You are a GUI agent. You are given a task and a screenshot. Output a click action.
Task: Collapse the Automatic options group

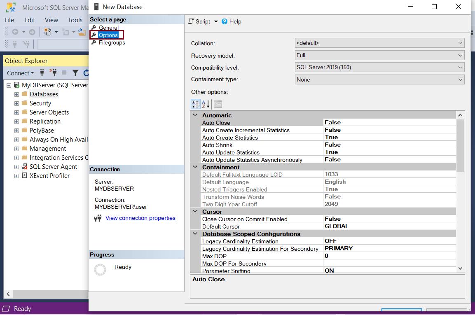point(195,115)
